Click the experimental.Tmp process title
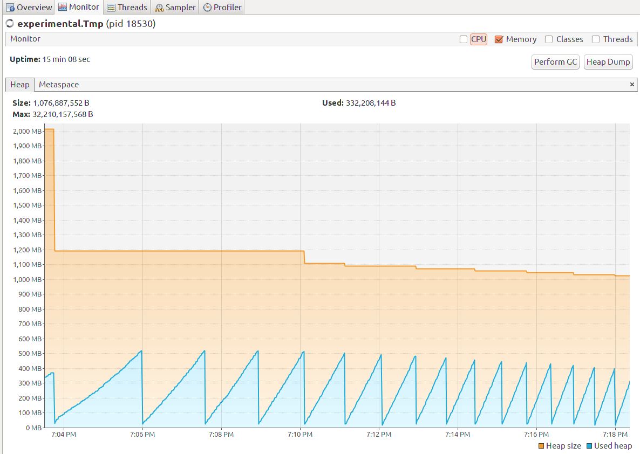The width and height of the screenshot is (640, 454). click(60, 24)
